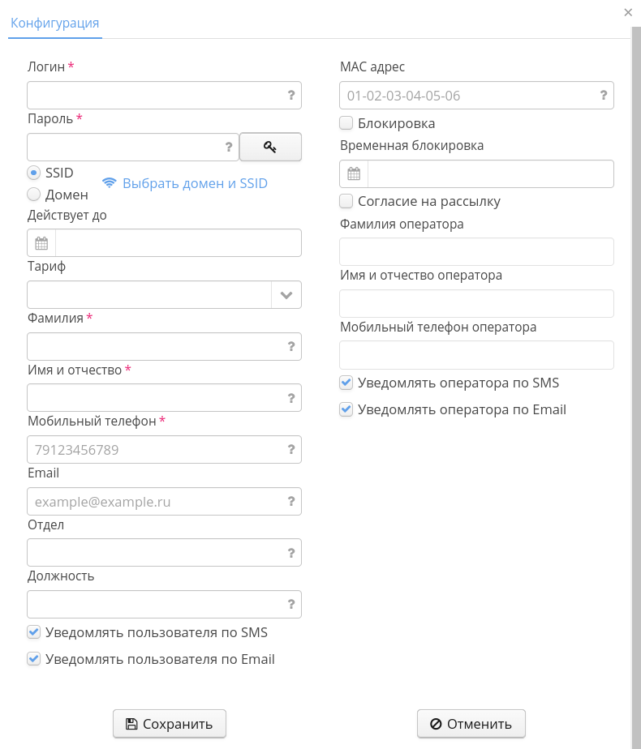The image size is (641, 749).
Task: Click help question mark in Логин field
Action: [291, 96]
